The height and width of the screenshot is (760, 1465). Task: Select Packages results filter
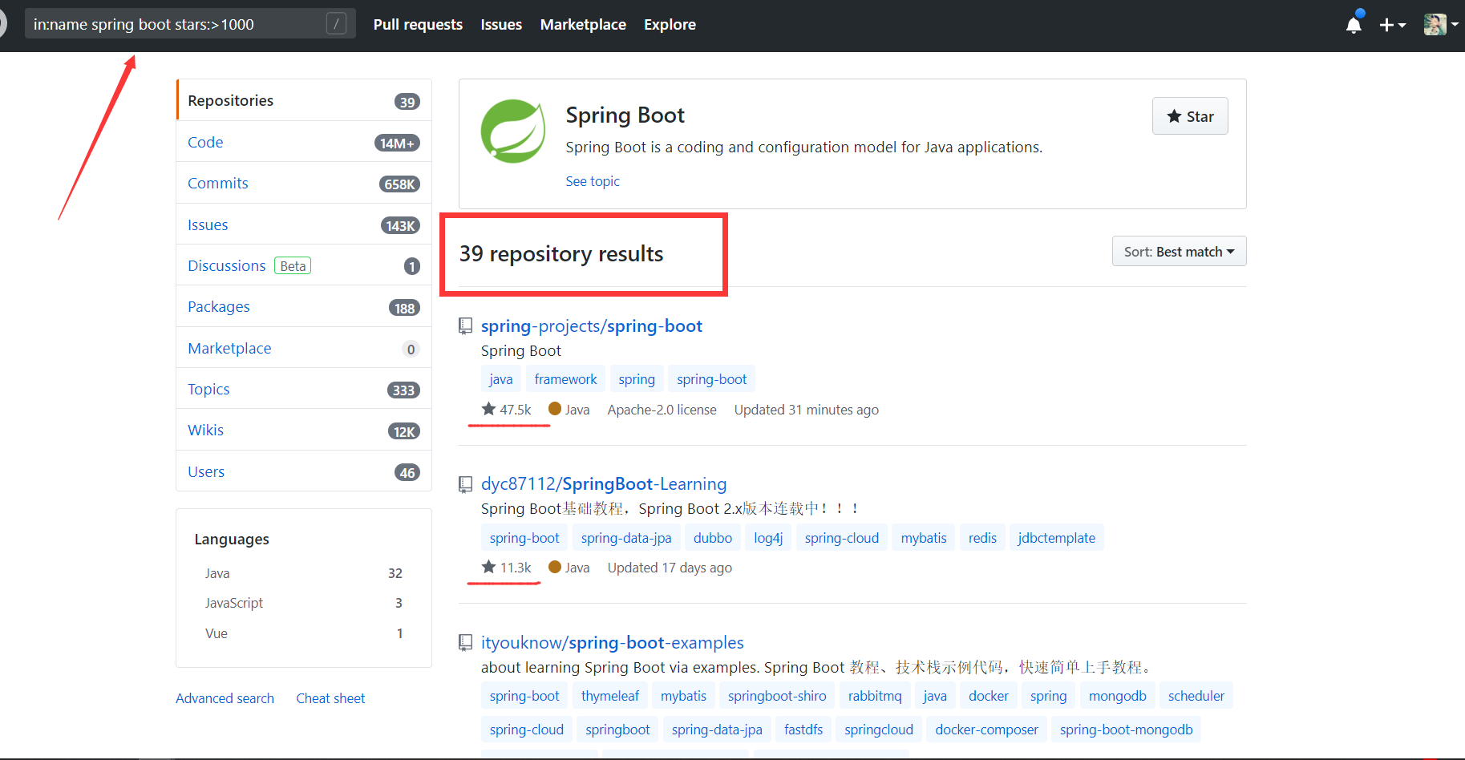click(304, 306)
